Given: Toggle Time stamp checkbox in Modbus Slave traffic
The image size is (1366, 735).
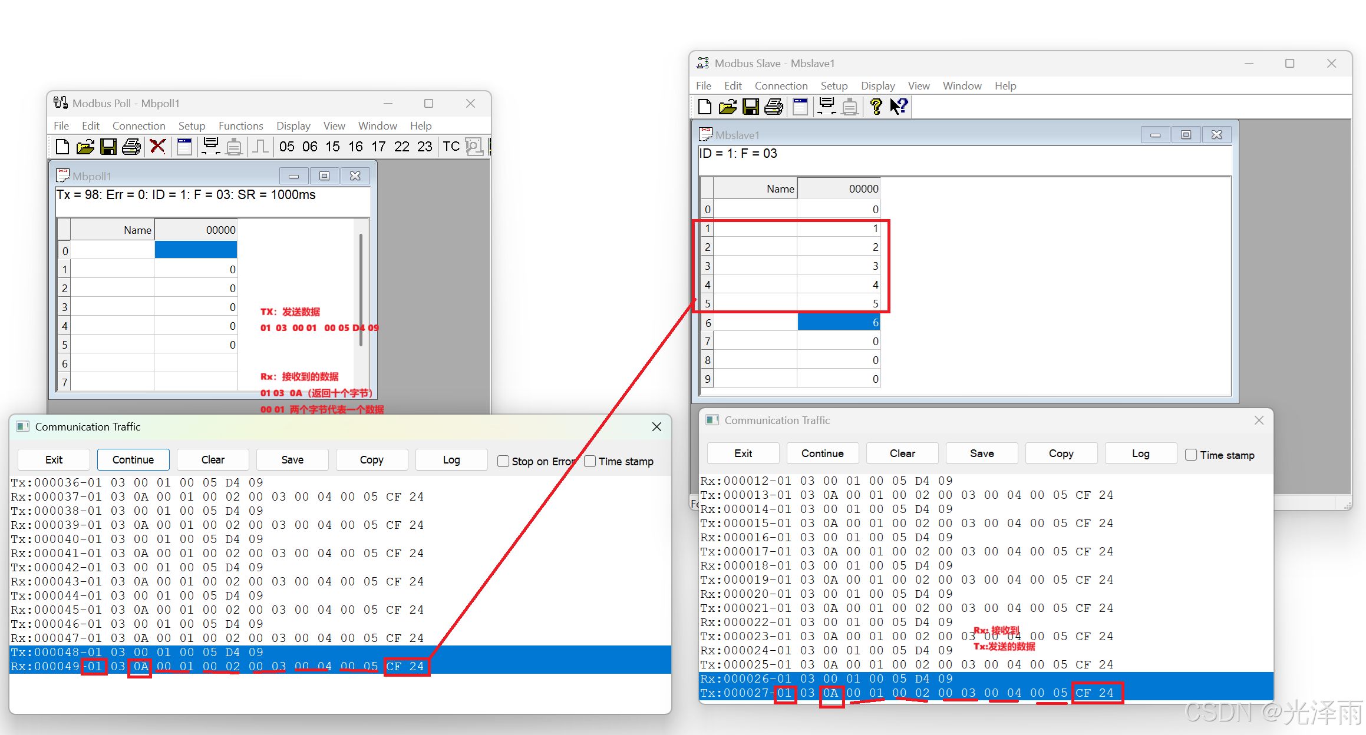Looking at the screenshot, I should click(1191, 455).
